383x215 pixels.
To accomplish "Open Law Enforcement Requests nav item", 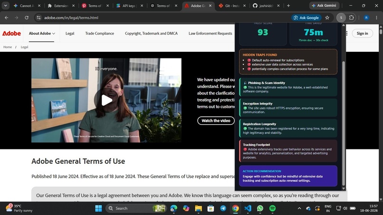I will (211, 33).
